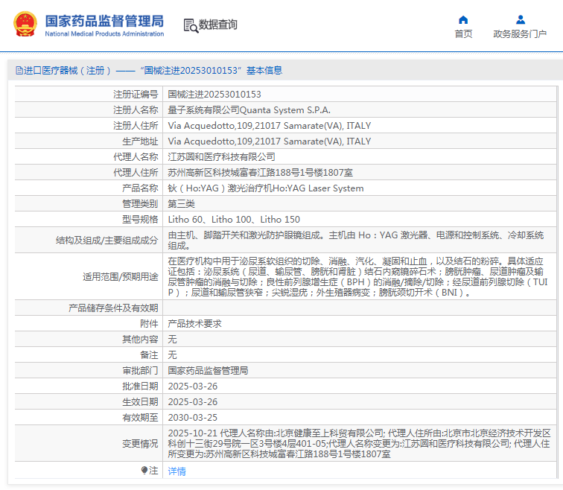
Task: Open the 政务服务门户 navigation label
Action: [x=520, y=34]
